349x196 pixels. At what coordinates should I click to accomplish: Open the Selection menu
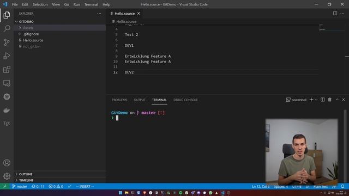coord(40,4)
